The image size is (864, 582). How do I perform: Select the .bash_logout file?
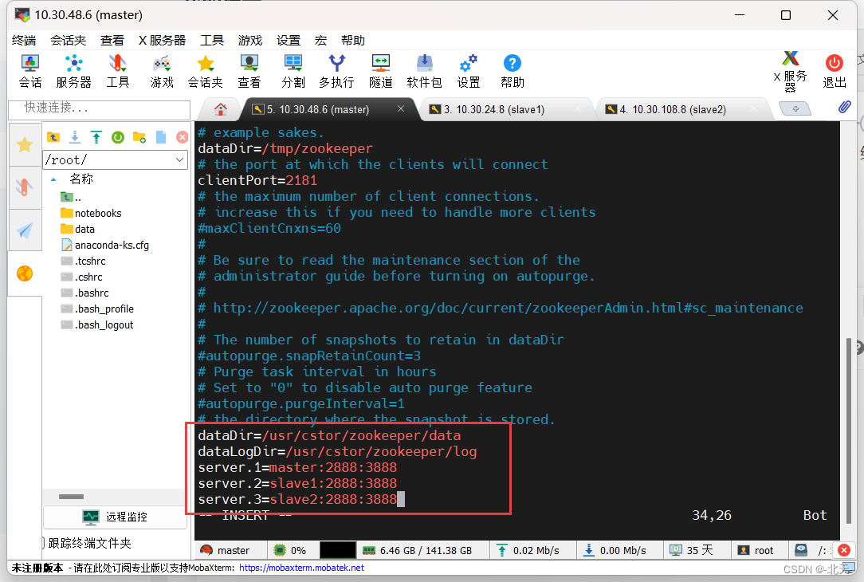pyautogui.click(x=97, y=325)
